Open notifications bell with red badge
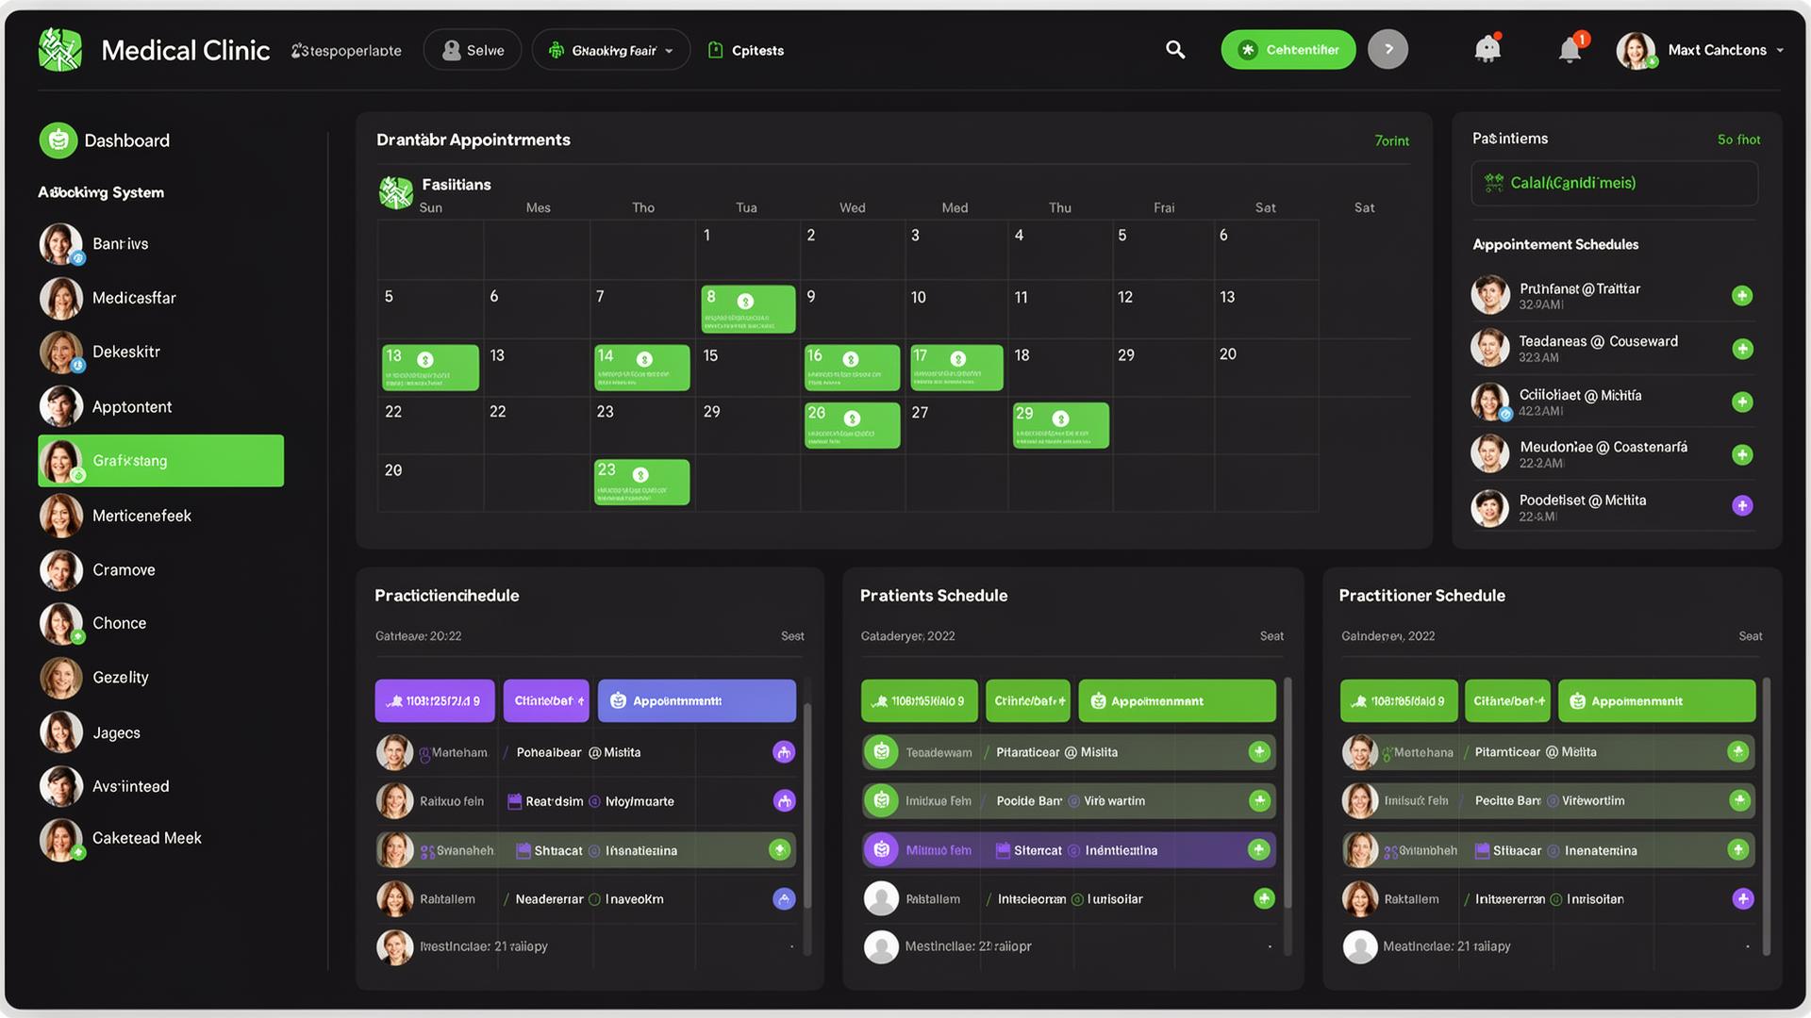 [x=1570, y=50]
